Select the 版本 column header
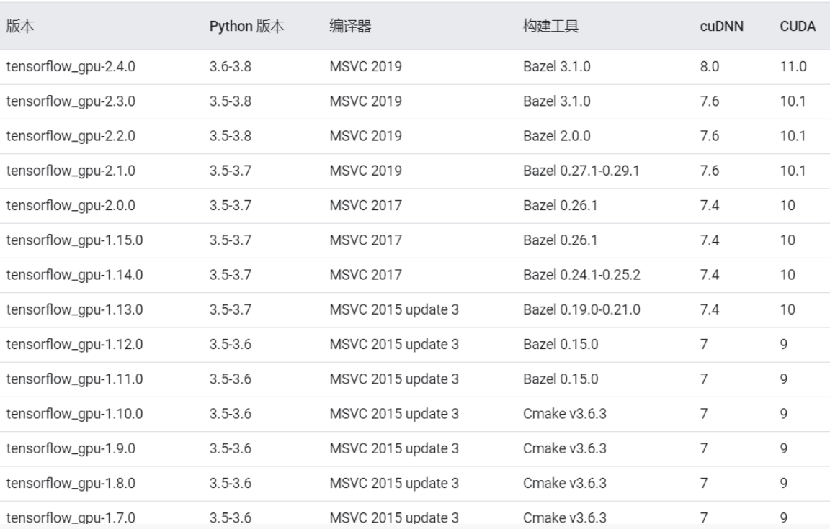The image size is (830, 529). pyautogui.click(x=20, y=26)
